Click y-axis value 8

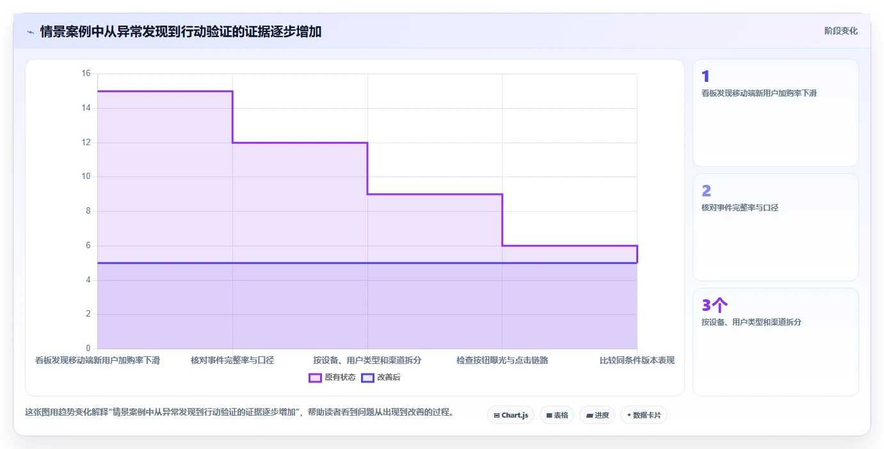[88, 211]
